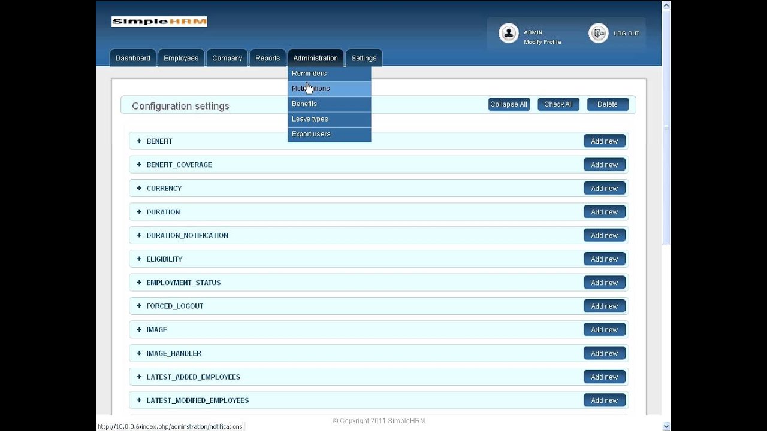Add new entry to FORCED_LOGOUT
This screenshot has width=767, height=431.
pyautogui.click(x=605, y=306)
